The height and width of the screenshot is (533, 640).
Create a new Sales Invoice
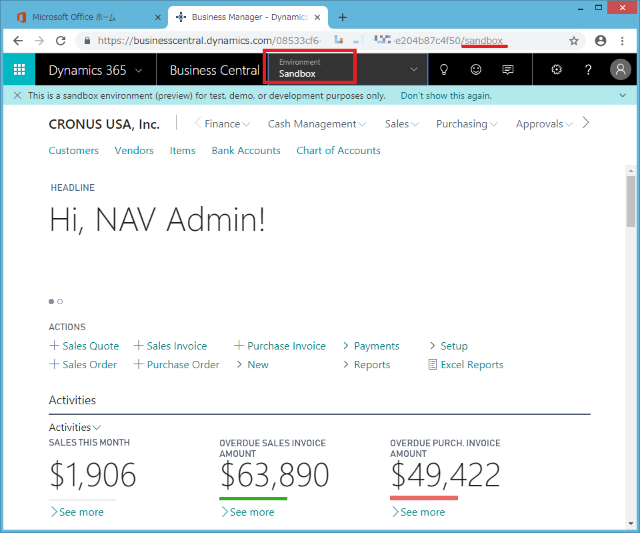coord(171,346)
